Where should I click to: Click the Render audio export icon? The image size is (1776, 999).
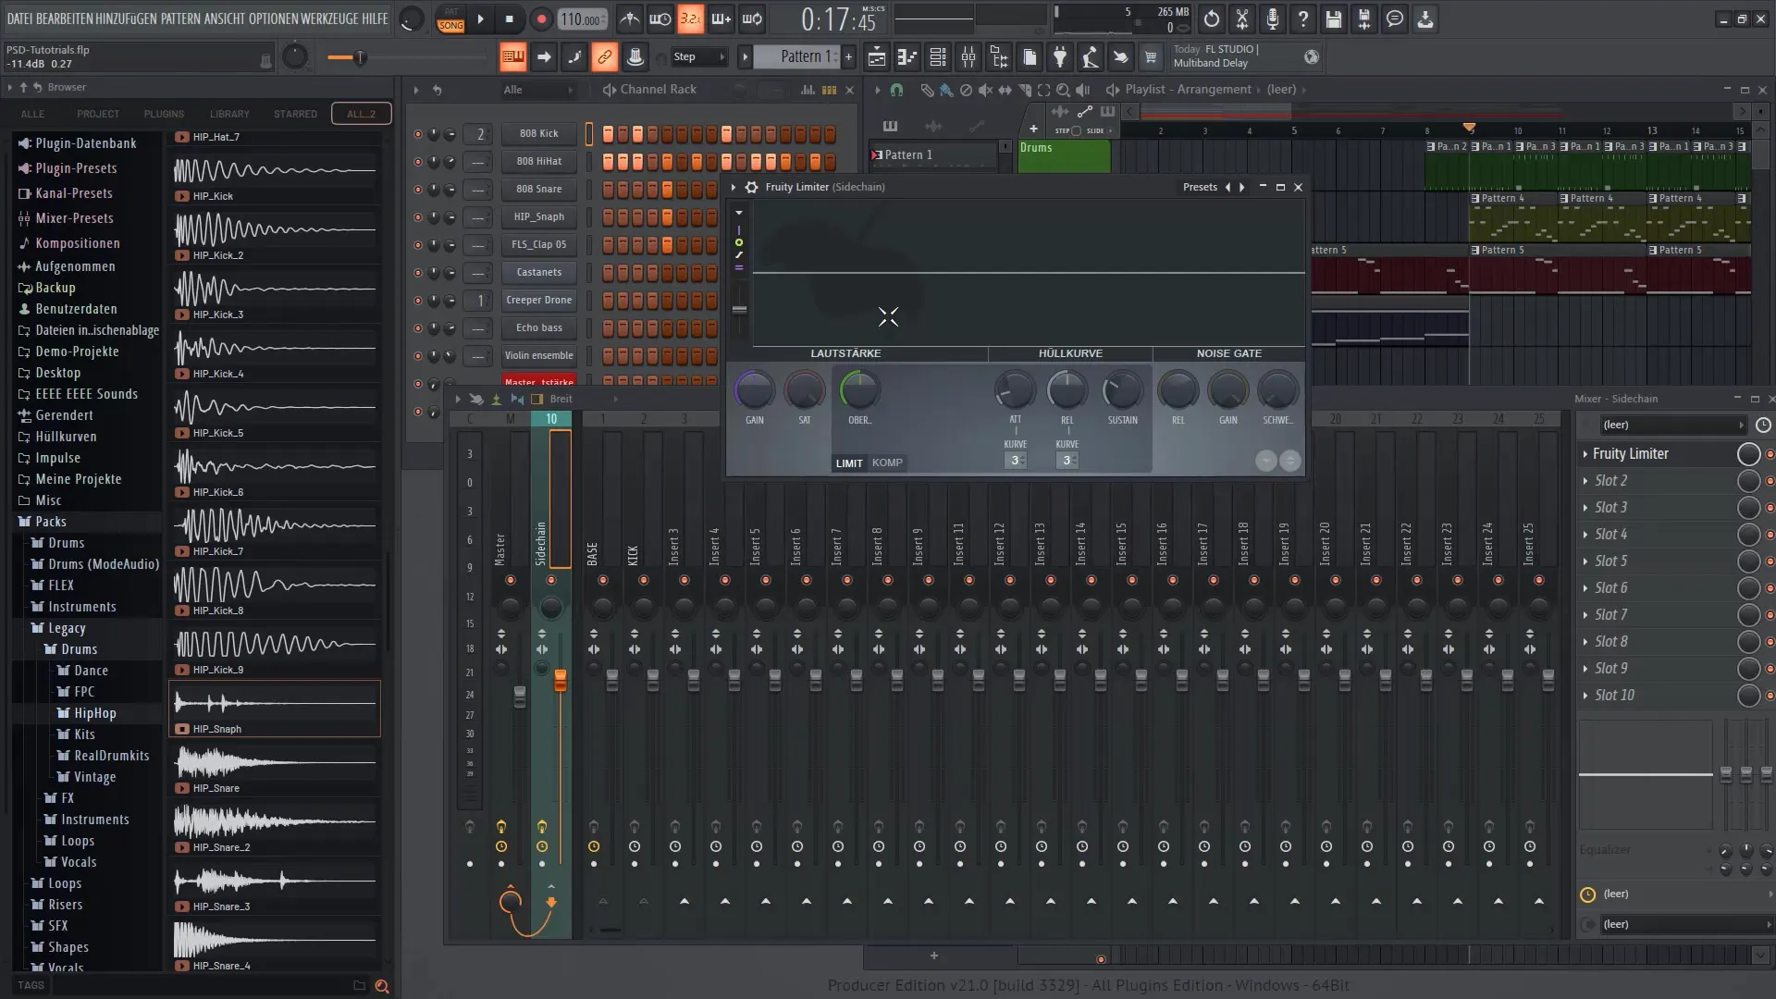tap(1363, 18)
